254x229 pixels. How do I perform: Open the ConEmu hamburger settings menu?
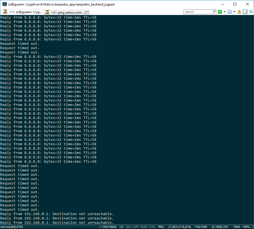pos(251,12)
